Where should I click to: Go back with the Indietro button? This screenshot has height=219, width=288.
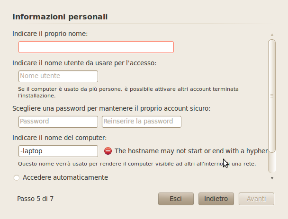216,199
